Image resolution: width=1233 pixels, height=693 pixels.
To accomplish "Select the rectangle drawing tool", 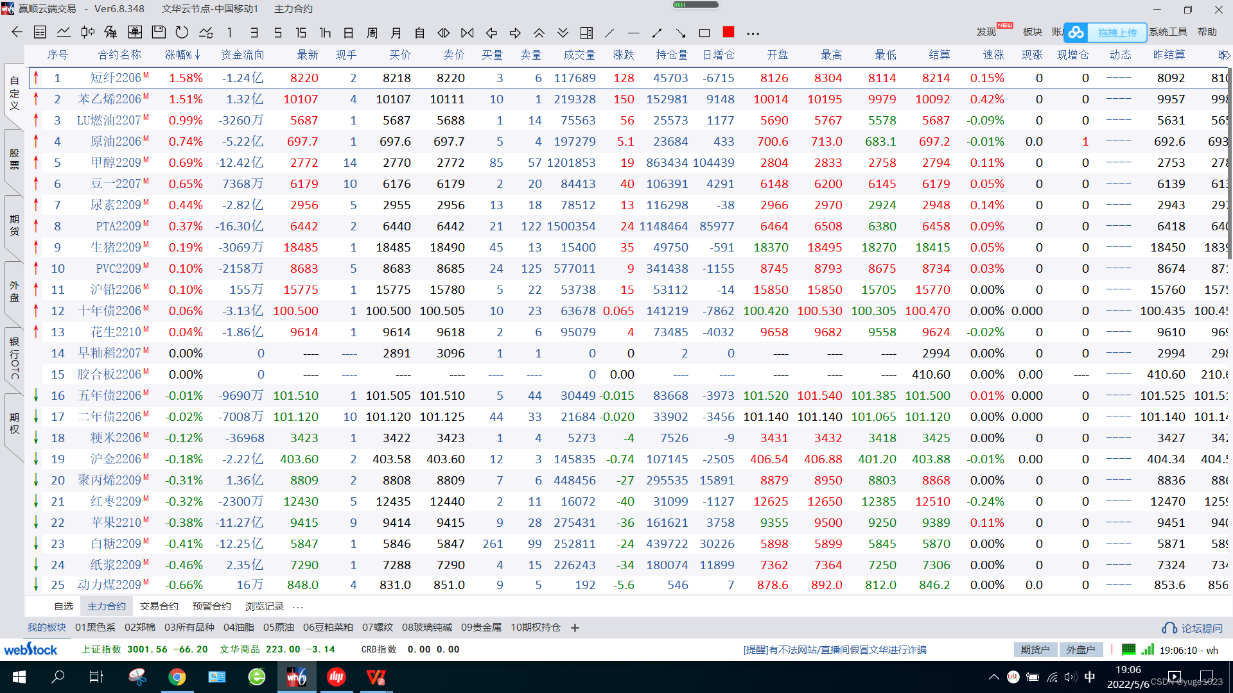I will tap(704, 32).
